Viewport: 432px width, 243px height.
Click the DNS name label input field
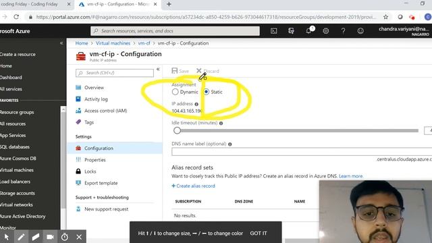(302, 151)
